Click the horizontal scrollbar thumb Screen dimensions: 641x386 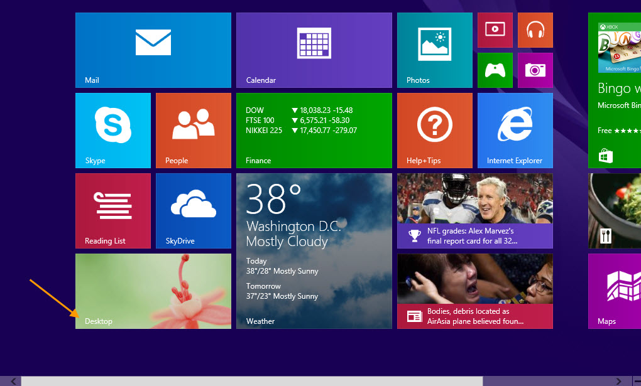click(x=252, y=381)
